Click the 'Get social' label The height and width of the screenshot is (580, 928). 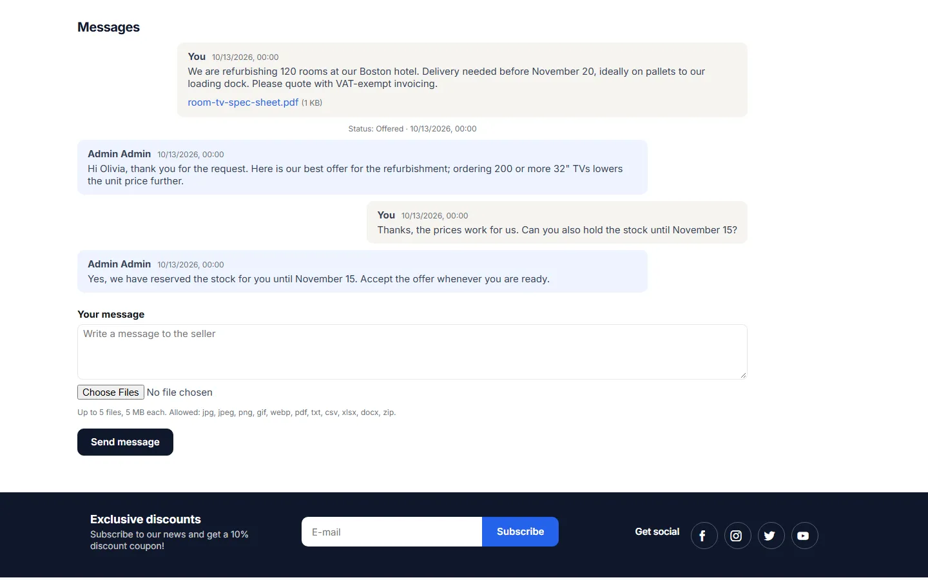657,532
